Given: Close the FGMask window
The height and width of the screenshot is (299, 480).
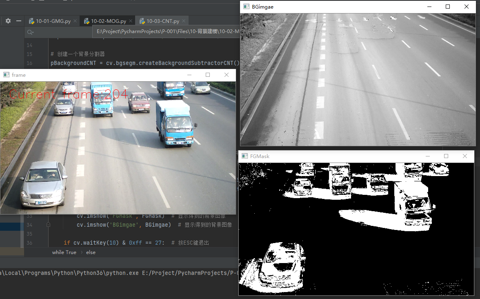Looking at the screenshot, I should click(464, 156).
